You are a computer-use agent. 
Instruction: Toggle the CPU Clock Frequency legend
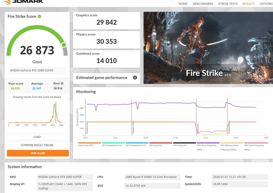[x=208, y=146]
